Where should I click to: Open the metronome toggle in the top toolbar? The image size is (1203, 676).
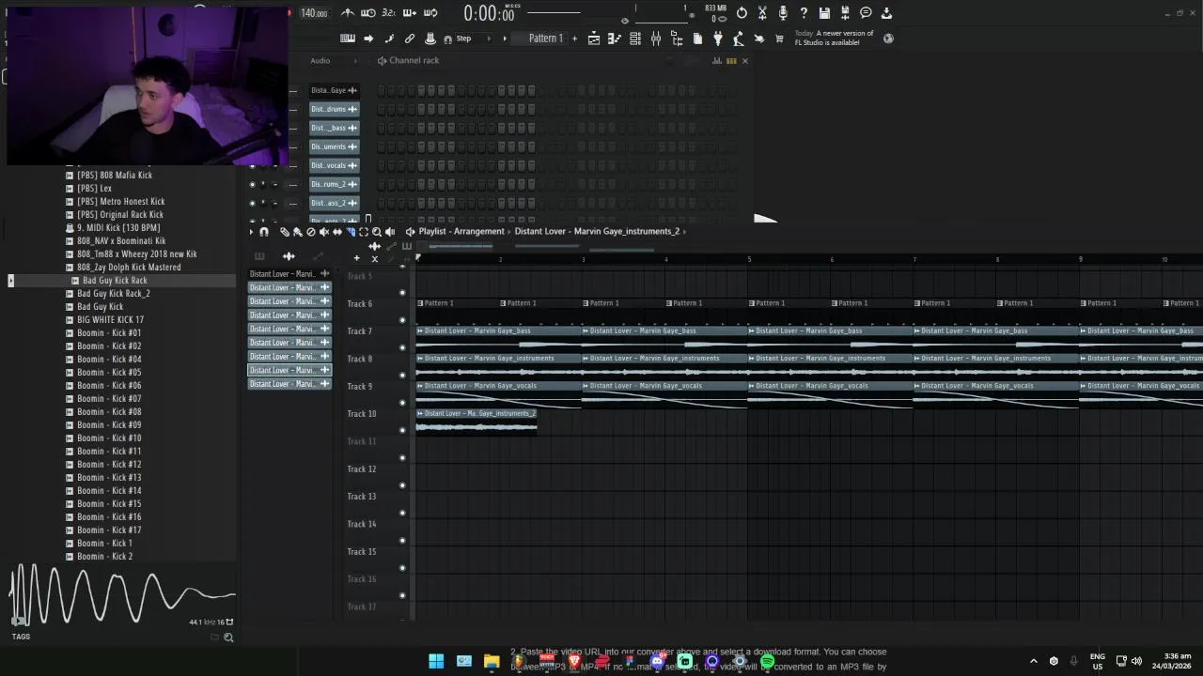tap(348, 13)
